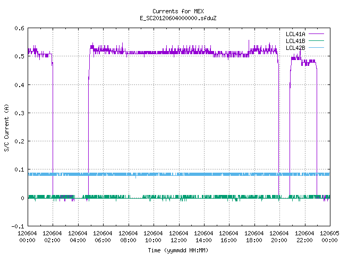
Task: Click the y-axis tick value -0.1
Action: click(18, 226)
